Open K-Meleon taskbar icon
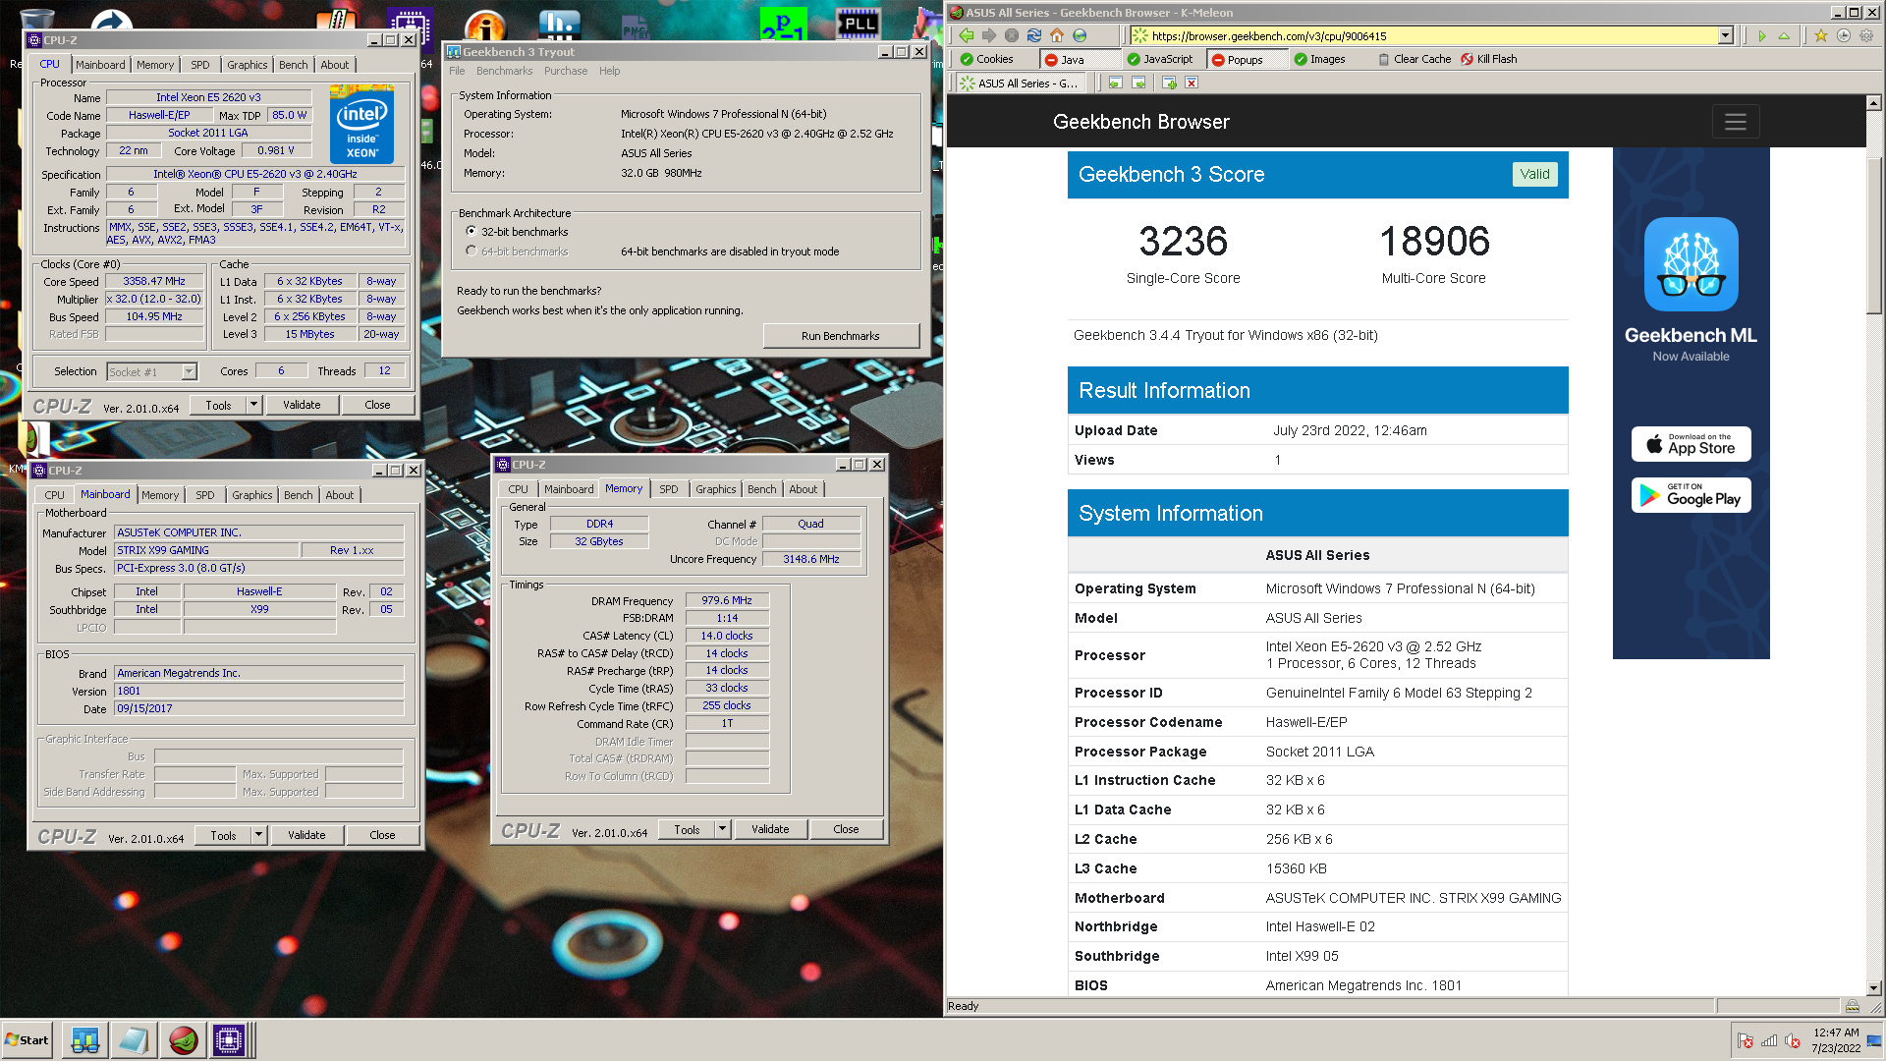The image size is (1886, 1061). (x=183, y=1040)
